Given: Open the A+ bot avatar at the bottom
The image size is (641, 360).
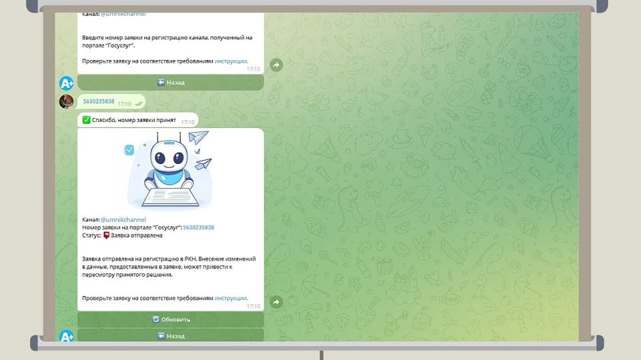Looking at the screenshot, I should [66, 337].
